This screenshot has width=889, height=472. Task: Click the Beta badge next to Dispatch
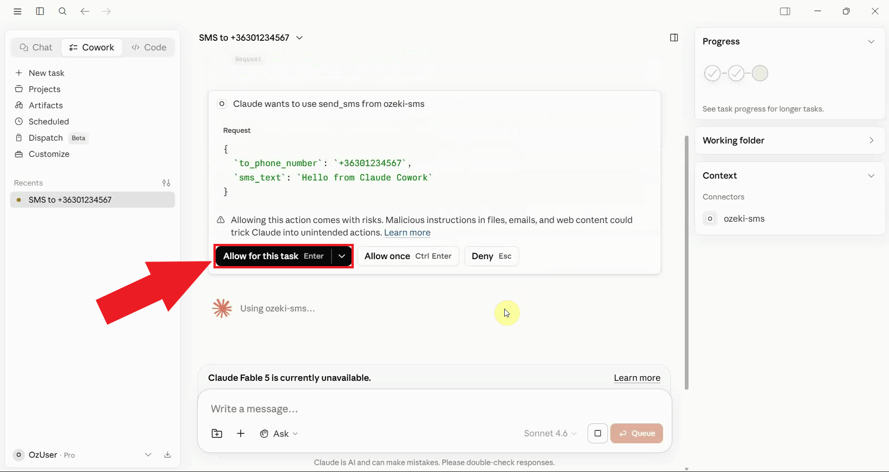pyautogui.click(x=78, y=138)
